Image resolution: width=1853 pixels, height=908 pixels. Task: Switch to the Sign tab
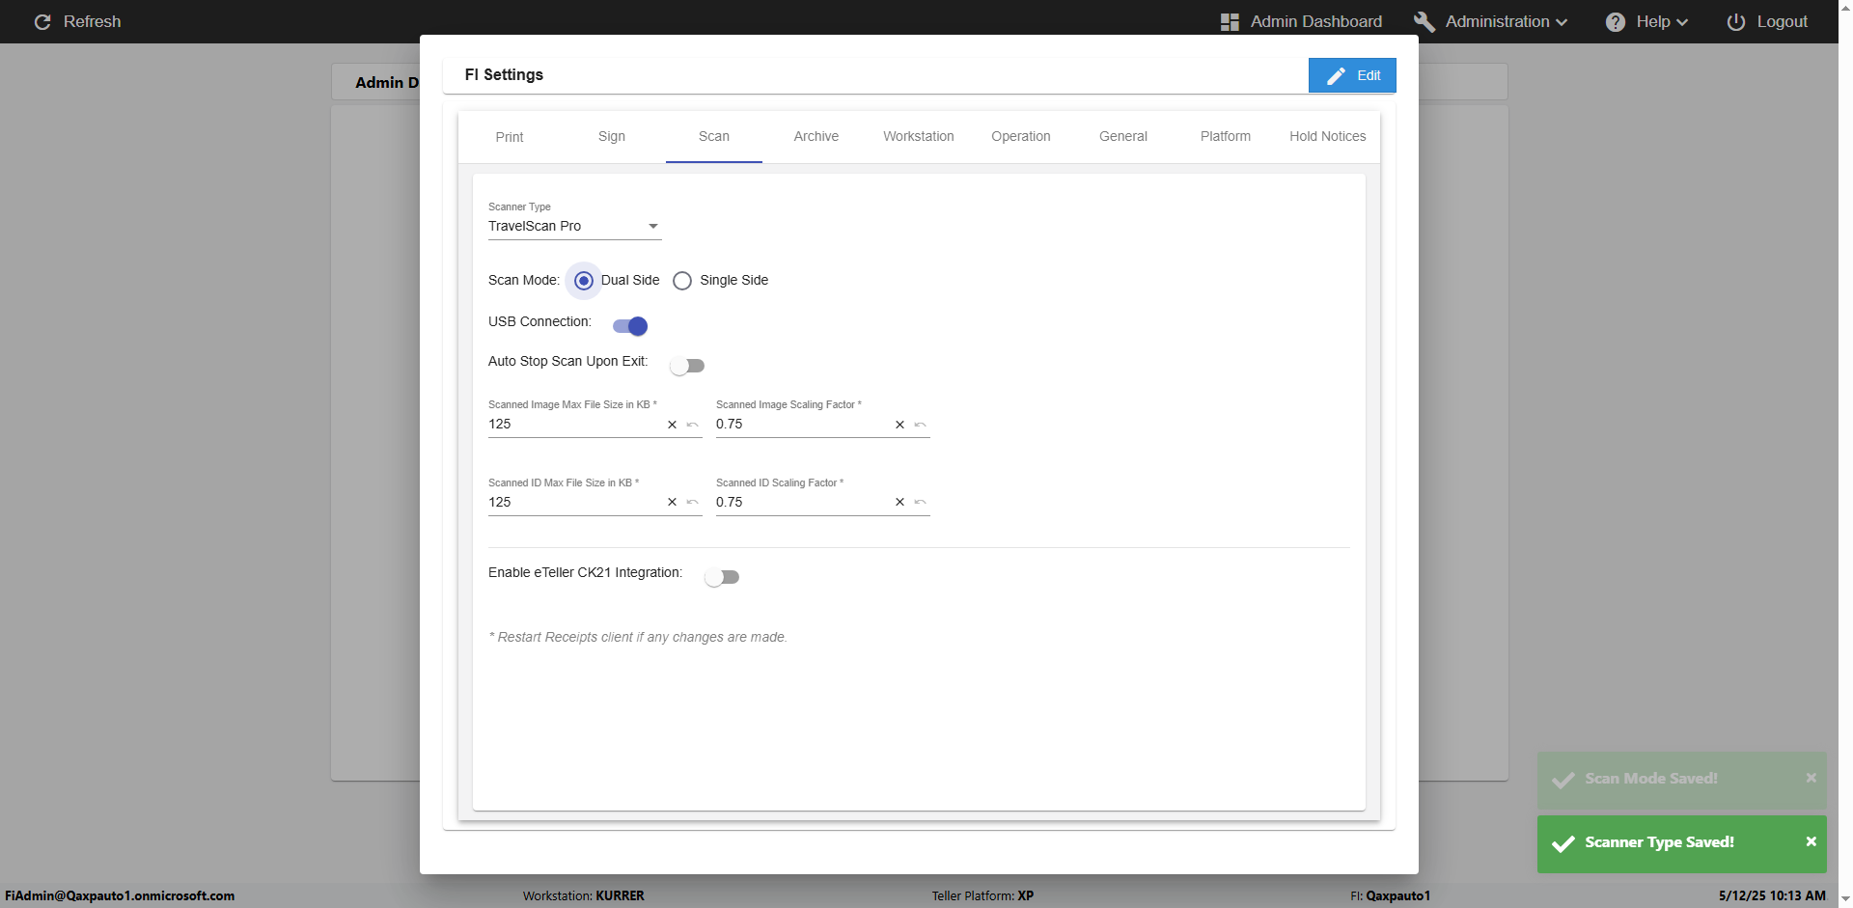tap(612, 137)
